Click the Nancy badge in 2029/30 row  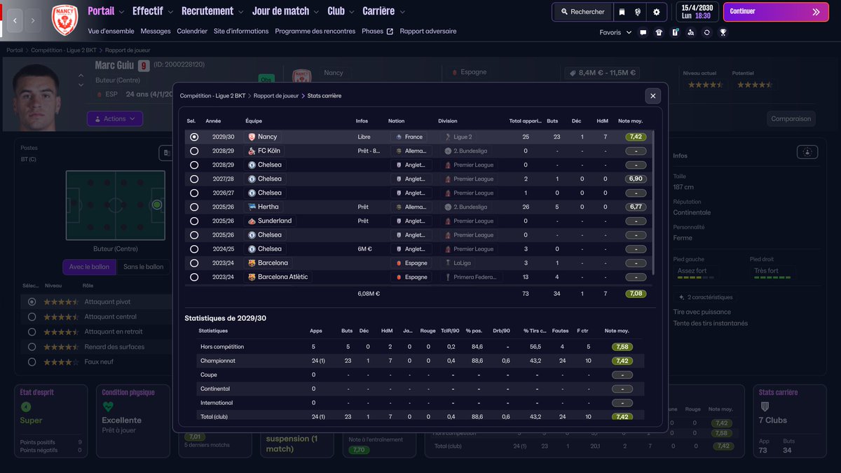252,137
